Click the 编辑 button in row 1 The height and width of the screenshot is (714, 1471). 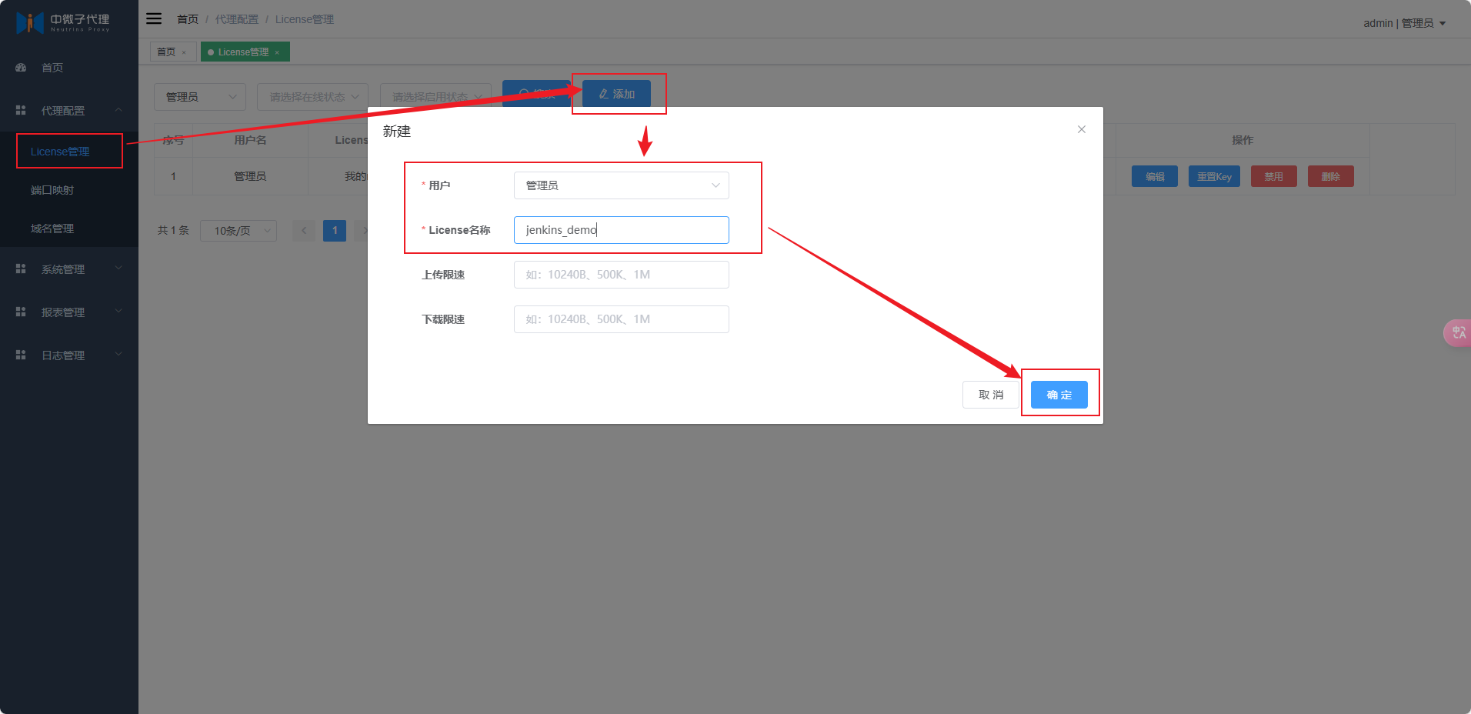pyautogui.click(x=1155, y=176)
